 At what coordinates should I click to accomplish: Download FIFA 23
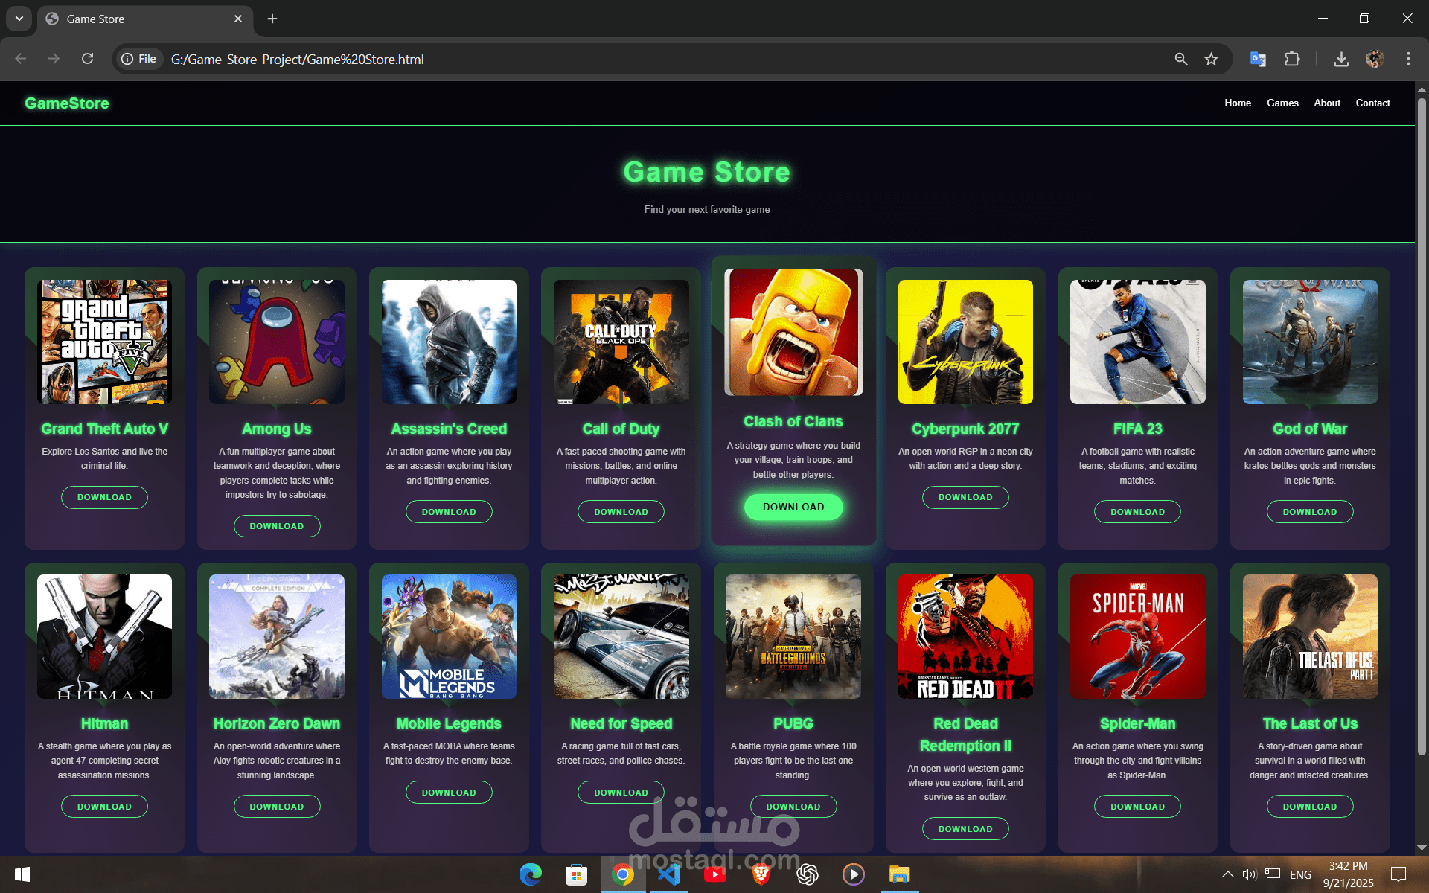tap(1138, 512)
